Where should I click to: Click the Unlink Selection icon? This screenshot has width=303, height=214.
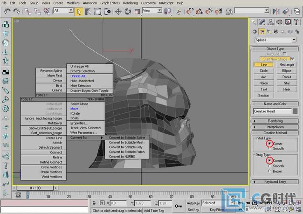point(37,12)
